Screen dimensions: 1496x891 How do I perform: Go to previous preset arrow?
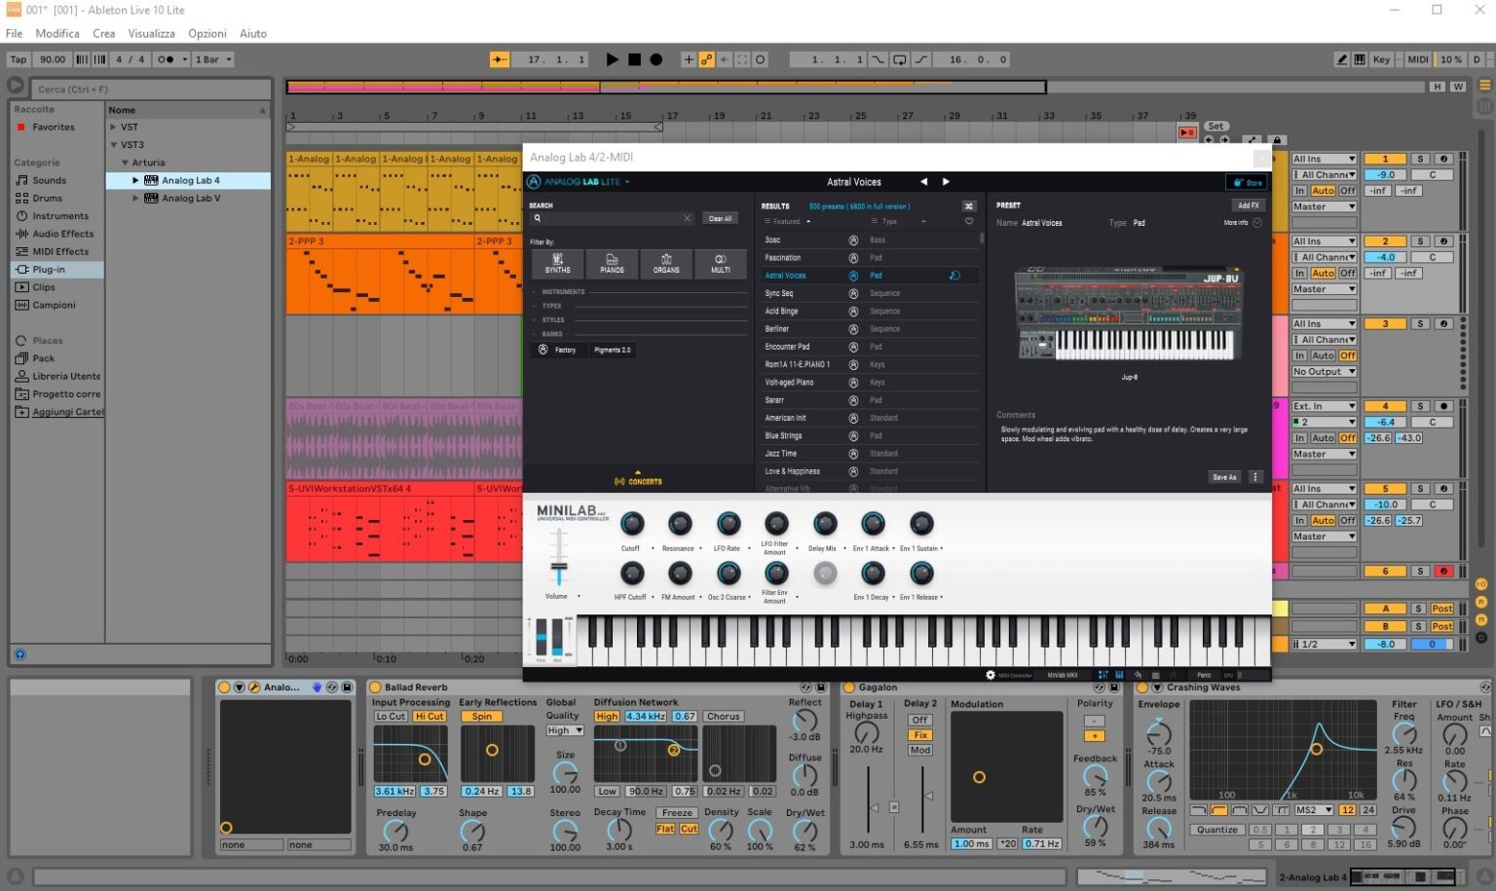pos(923,182)
